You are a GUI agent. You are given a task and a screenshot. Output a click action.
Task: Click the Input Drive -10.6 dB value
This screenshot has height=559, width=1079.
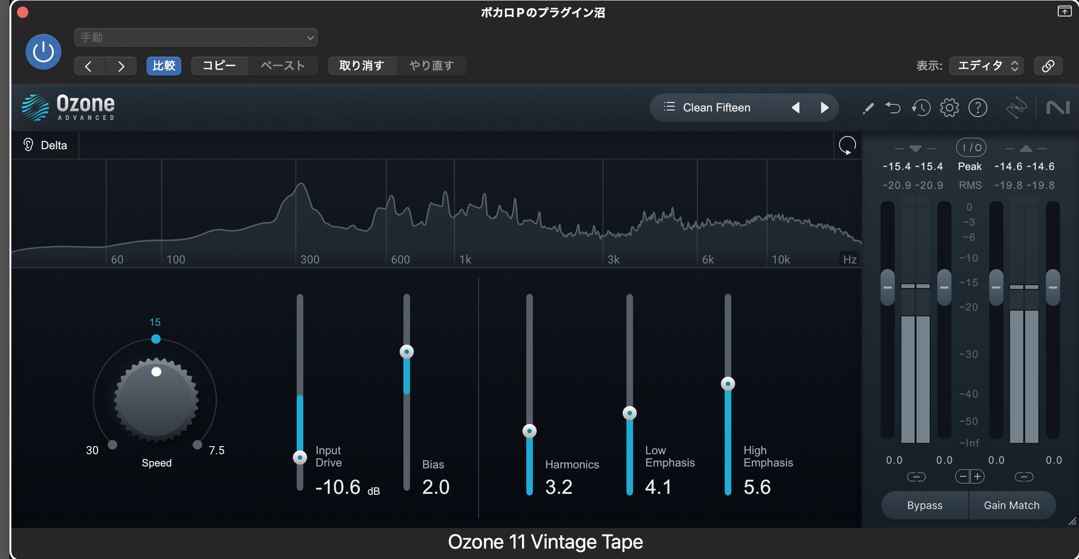[x=347, y=487]
